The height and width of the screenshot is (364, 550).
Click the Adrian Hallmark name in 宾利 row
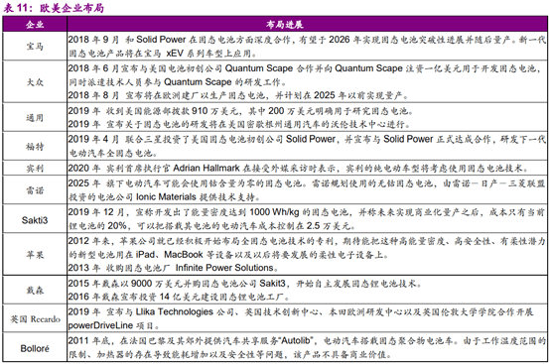pos(206,169)
